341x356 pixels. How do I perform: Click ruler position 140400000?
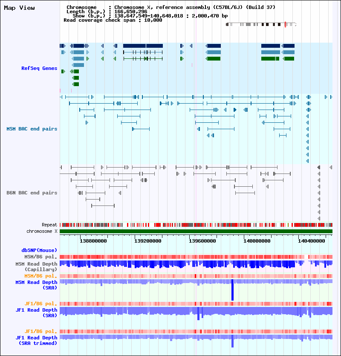(x=312, y=241)
